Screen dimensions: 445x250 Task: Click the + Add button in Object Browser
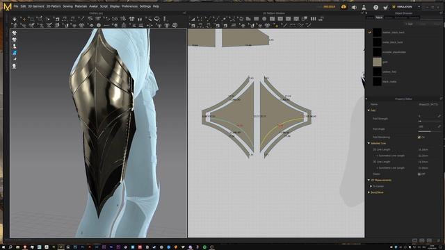pos(409,24)
